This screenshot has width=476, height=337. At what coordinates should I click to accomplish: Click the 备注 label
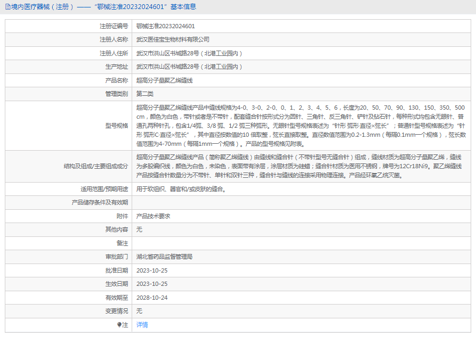pyautogui.click(x=123, y=243)
